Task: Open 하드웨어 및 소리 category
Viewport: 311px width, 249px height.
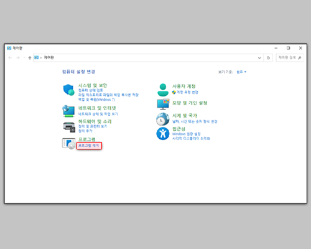Action: (95, 121)
